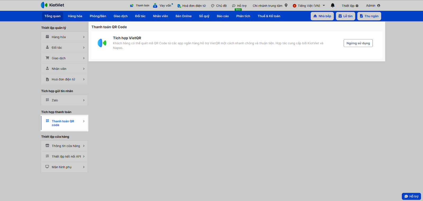Screen dimensions: 423x201
Task: Click the Admin account label
Action: tap(371, 6)
